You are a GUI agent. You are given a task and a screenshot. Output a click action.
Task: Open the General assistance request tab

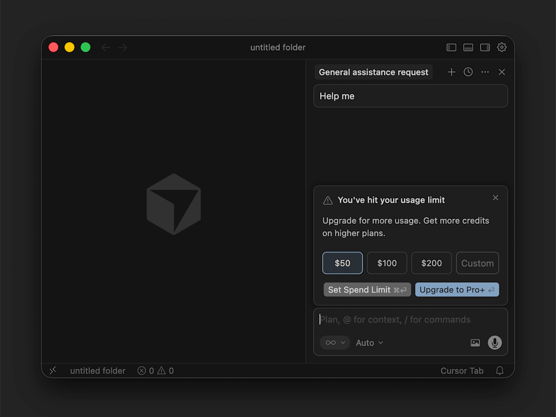[x=373, y=72]
